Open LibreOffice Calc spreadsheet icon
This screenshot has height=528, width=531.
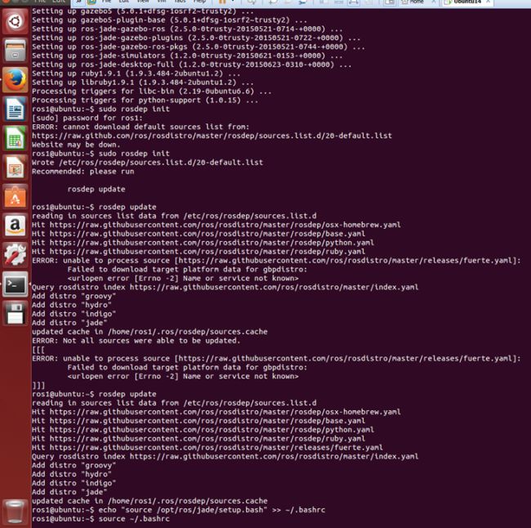click(15, 138)
